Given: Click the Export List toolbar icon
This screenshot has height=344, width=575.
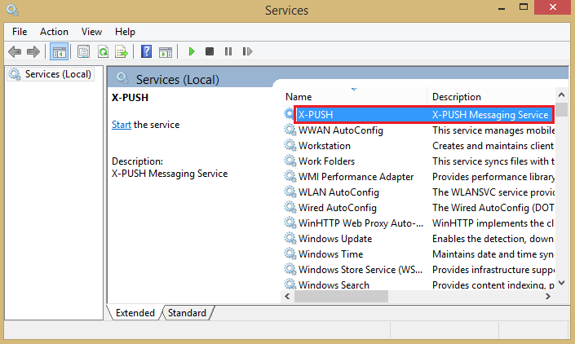Looking at the screenshot, I should (122, 51).
